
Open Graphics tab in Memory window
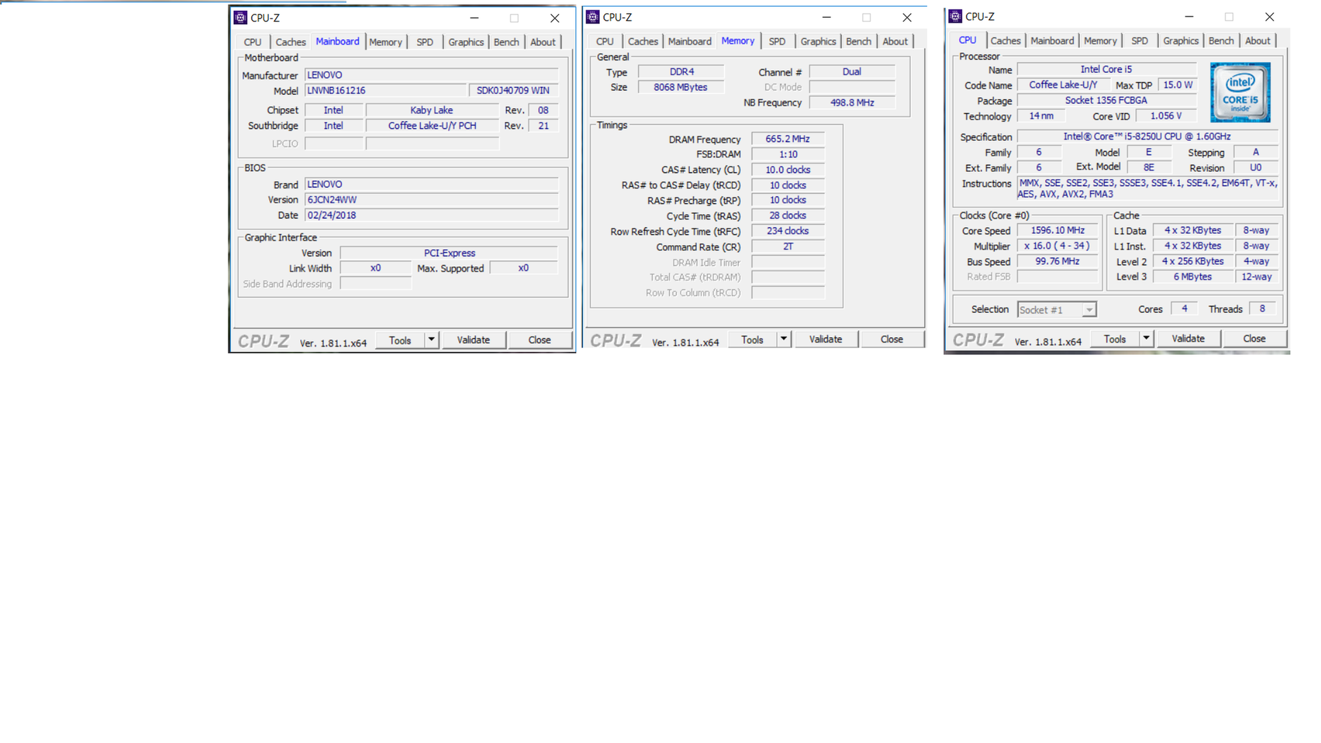pyautogui.click(x=818, y=41)
